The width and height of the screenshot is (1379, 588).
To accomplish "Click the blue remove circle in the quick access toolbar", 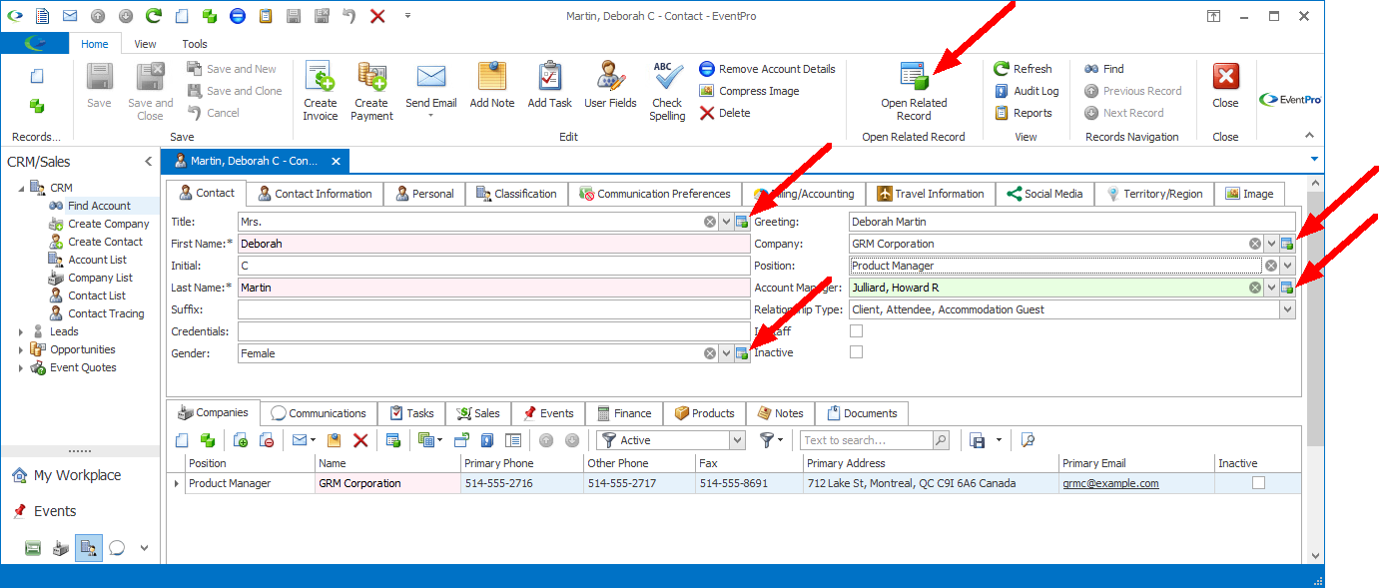I will point(237,16).
